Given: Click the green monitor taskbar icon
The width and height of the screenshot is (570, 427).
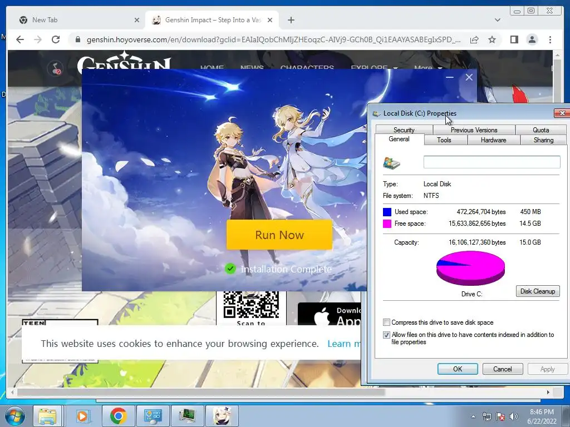Looking at the screenshot, I should (x=187, y=416).
